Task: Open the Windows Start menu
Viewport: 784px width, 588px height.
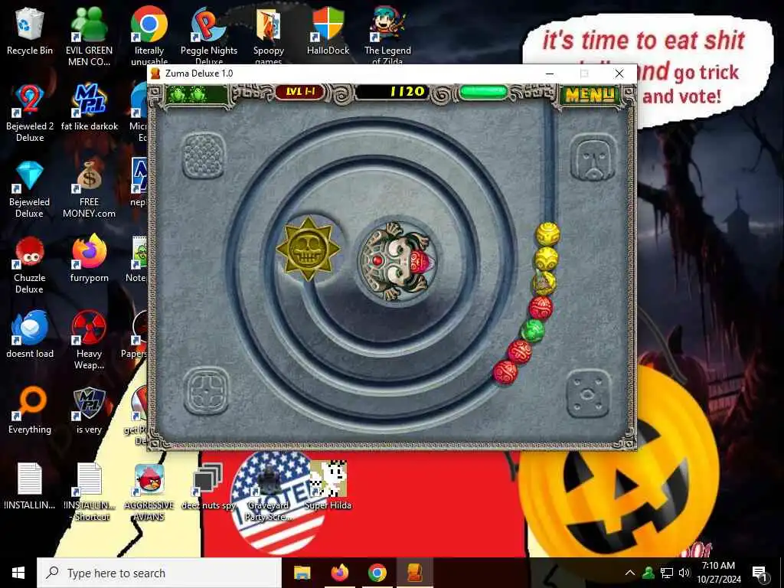Action: 18,573
